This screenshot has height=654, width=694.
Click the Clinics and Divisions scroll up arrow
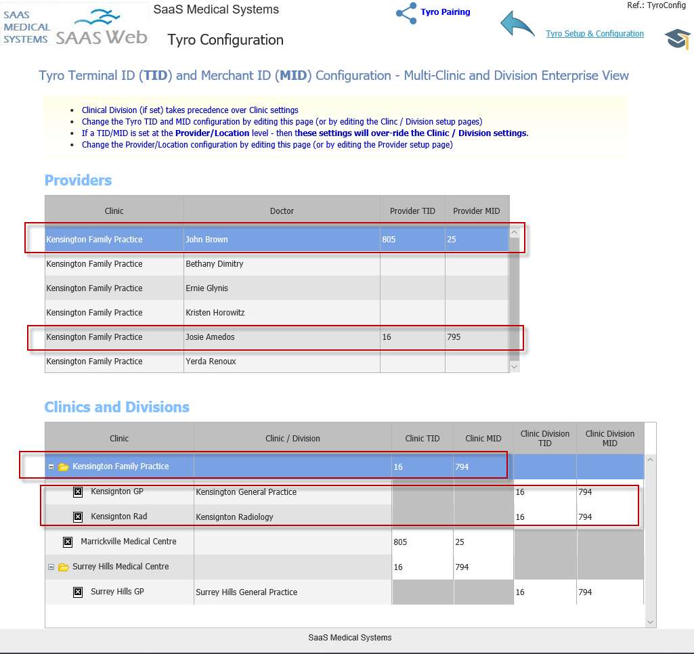pos(650,460)
